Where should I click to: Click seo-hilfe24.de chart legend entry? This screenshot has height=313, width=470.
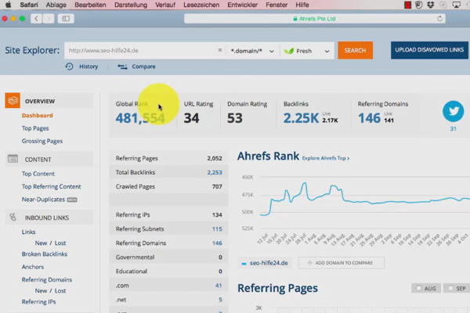[265, 263]
